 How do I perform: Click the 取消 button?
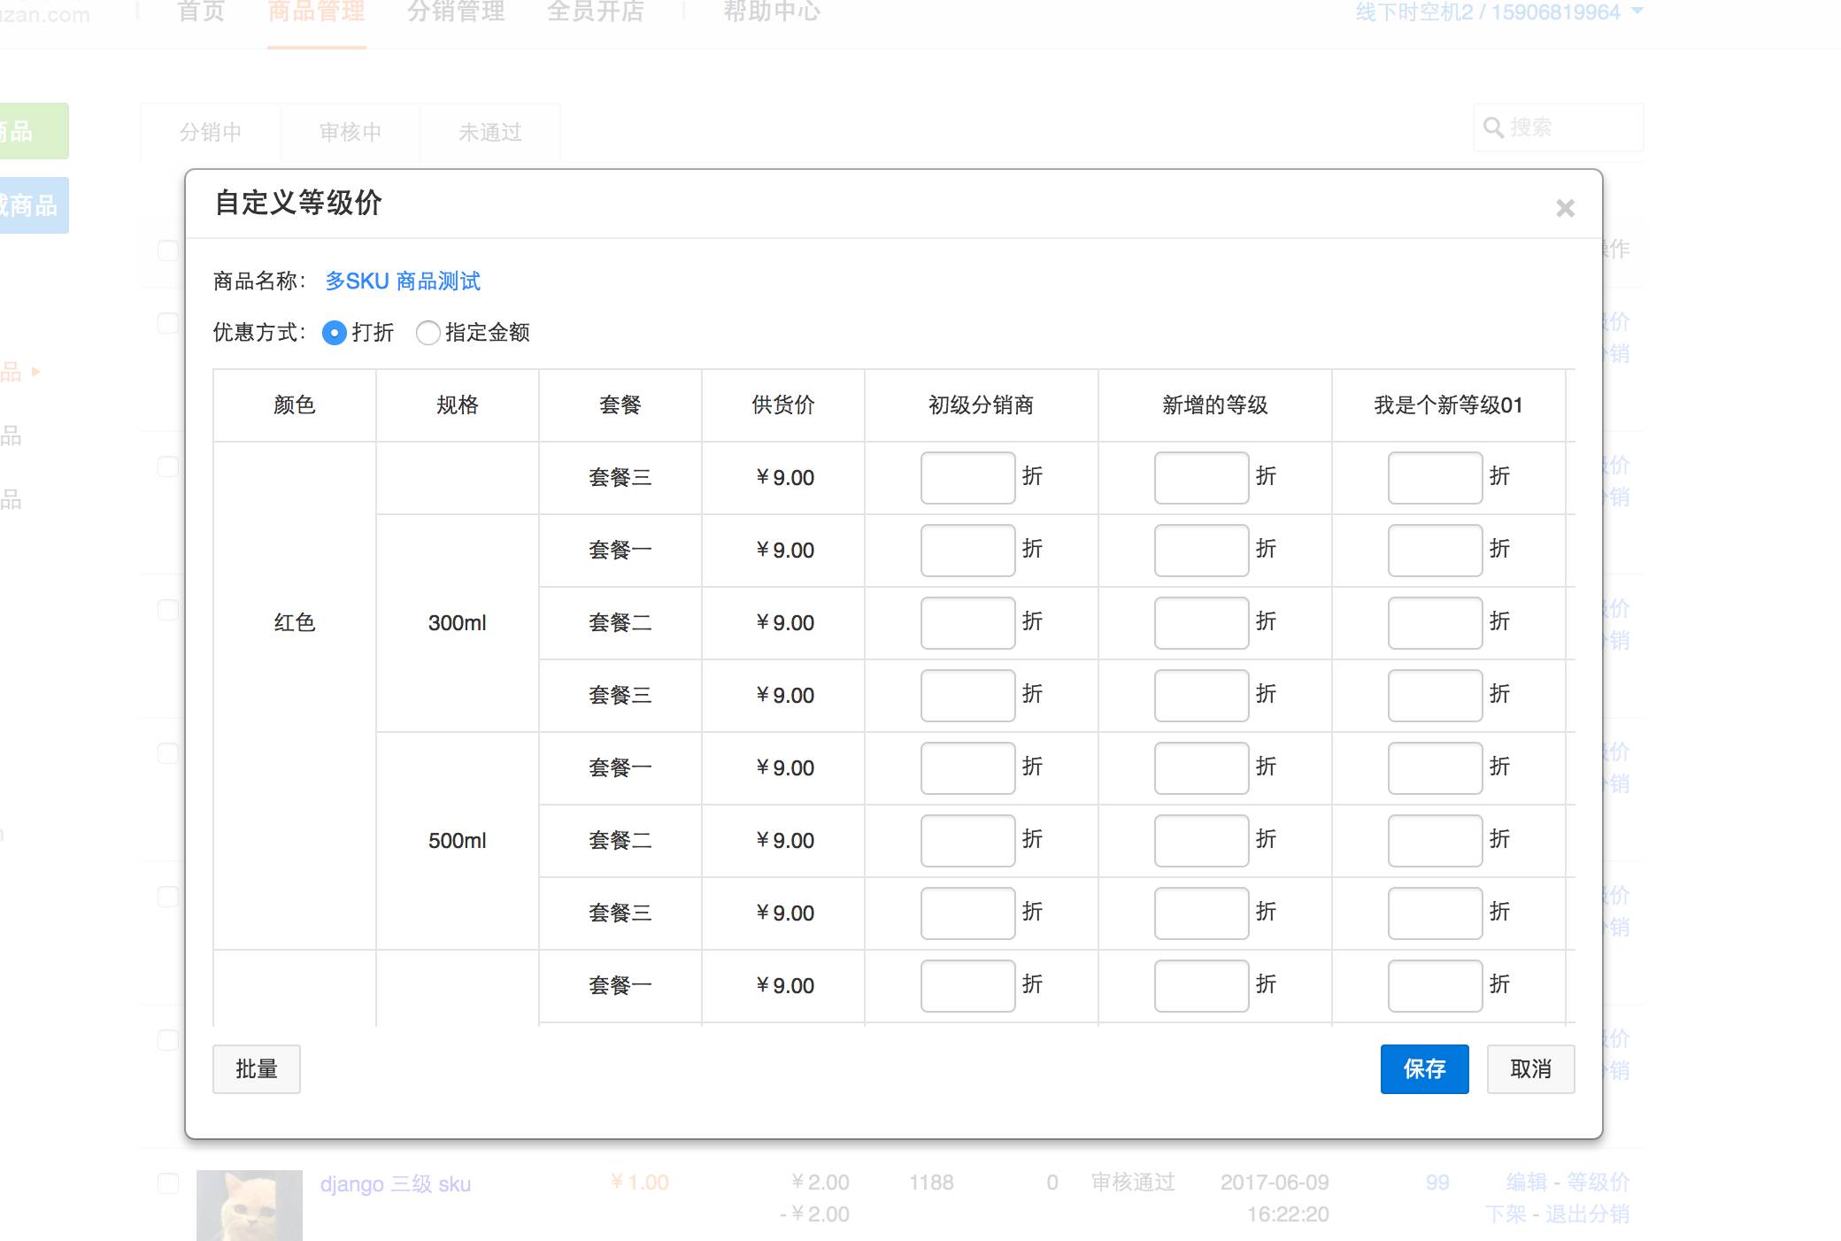pos(1530,1069)
